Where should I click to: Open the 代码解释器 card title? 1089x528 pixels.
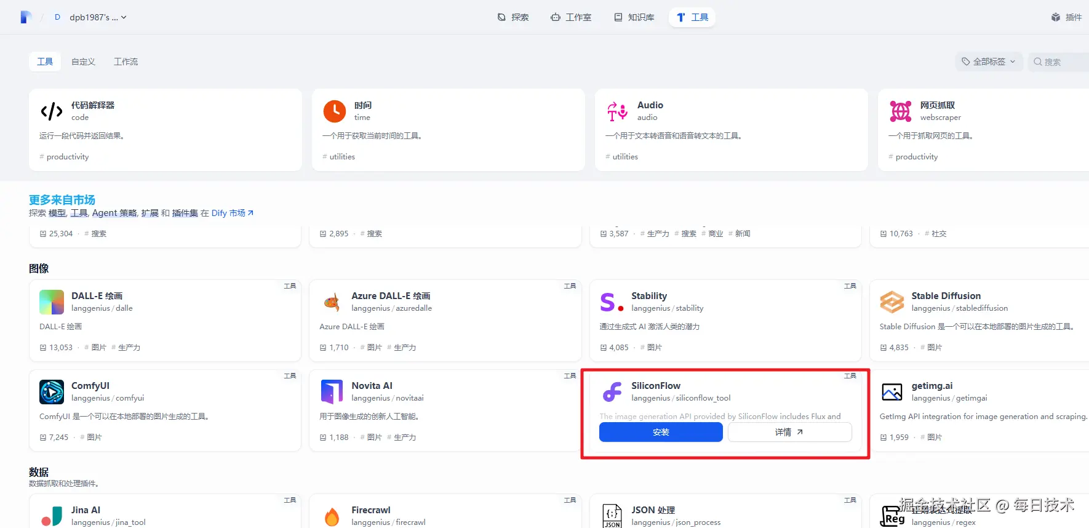(x=93, y=105)
